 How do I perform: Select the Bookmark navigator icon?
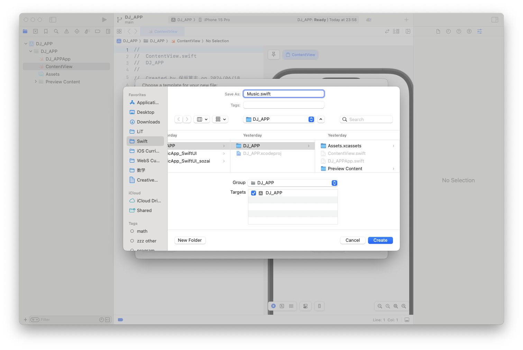[x=46, y=31]
